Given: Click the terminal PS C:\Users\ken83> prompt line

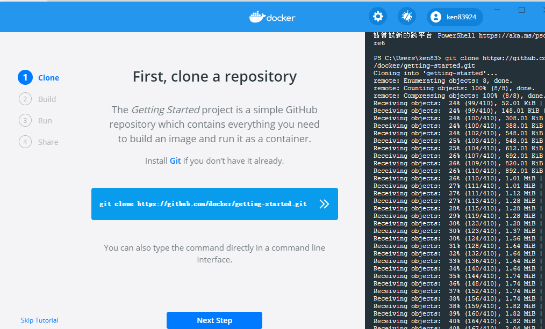Looking at the screenshot, I should (x=459, y=59).
